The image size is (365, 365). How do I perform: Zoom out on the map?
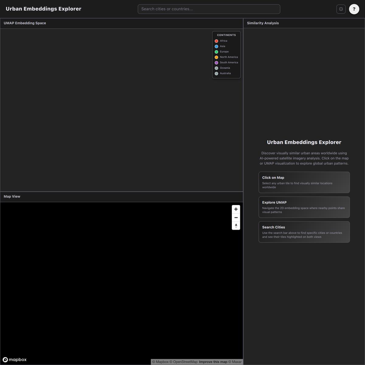236,217
